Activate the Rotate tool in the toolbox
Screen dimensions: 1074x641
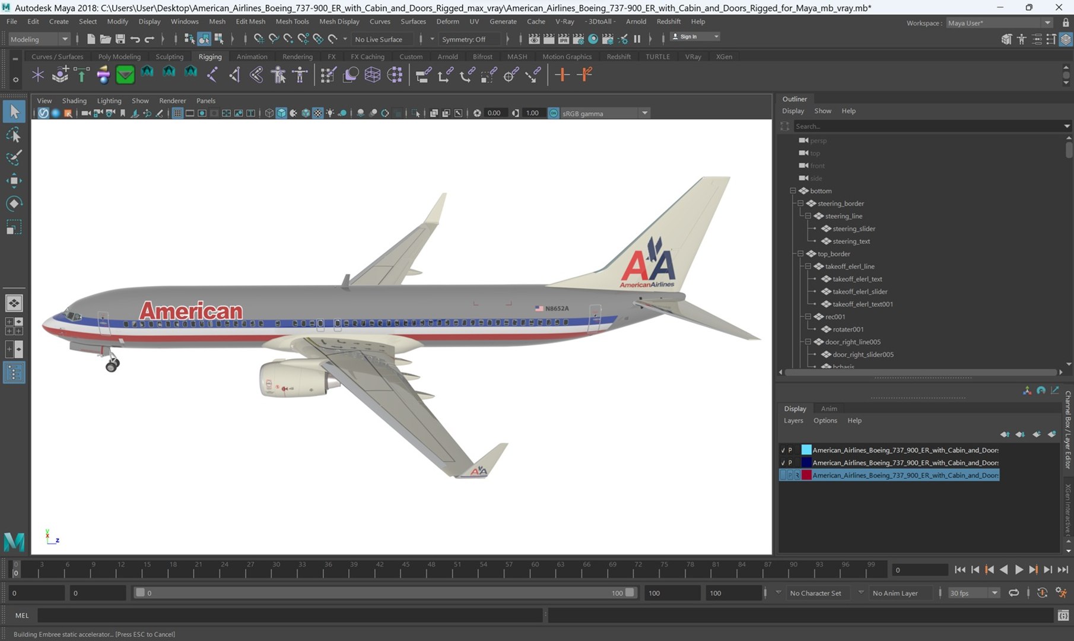pos(14,204)
